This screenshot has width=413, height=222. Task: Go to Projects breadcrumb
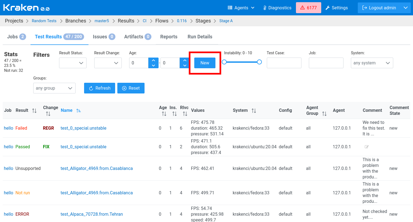pos(14,21)
